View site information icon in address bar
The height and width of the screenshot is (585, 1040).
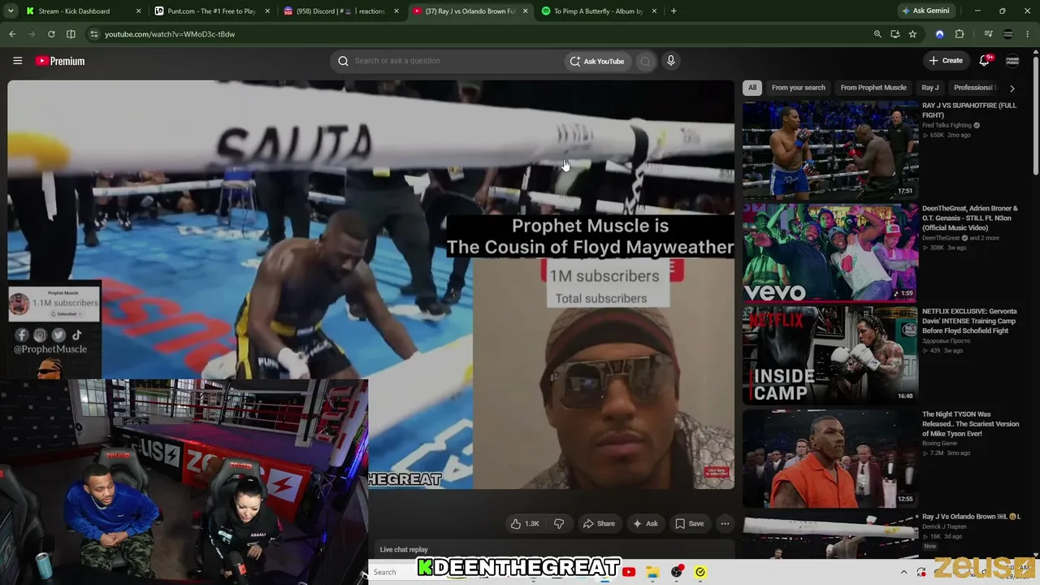coord(93,34)
